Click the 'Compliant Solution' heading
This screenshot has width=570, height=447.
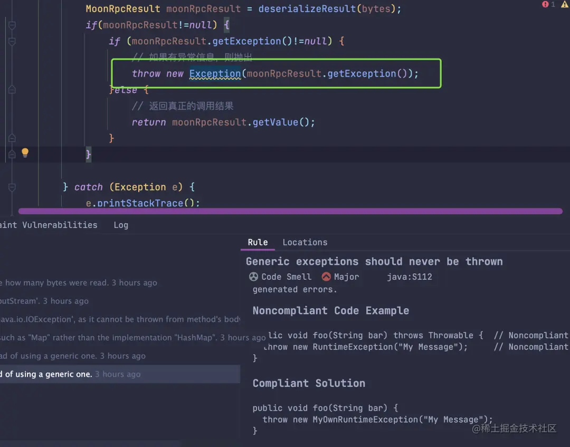pyautogui.click(x=309, y=383)
